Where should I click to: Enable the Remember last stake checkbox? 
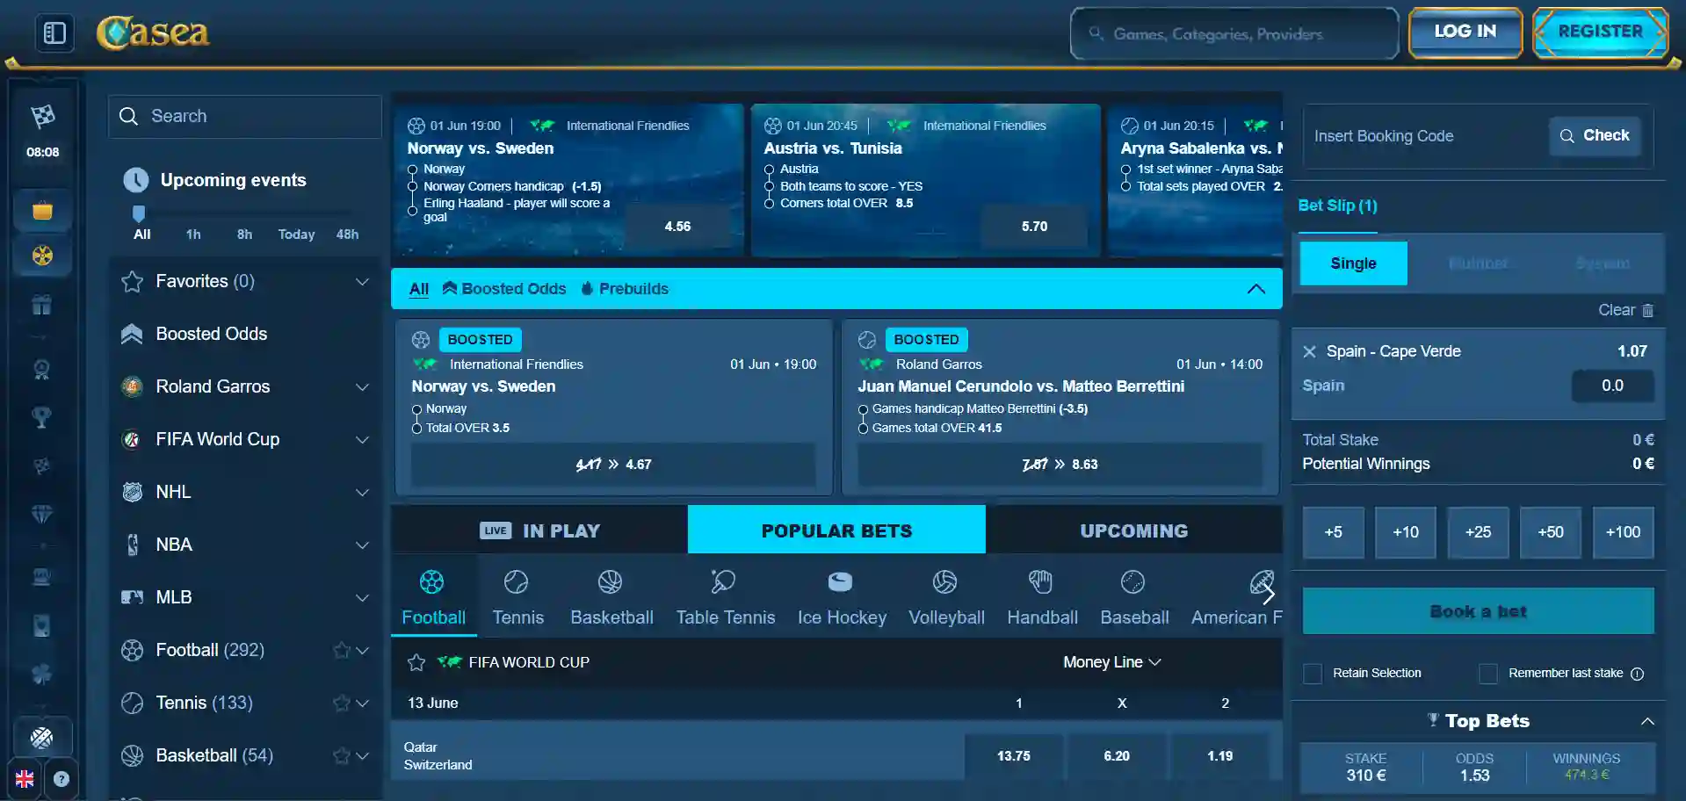1488,674
